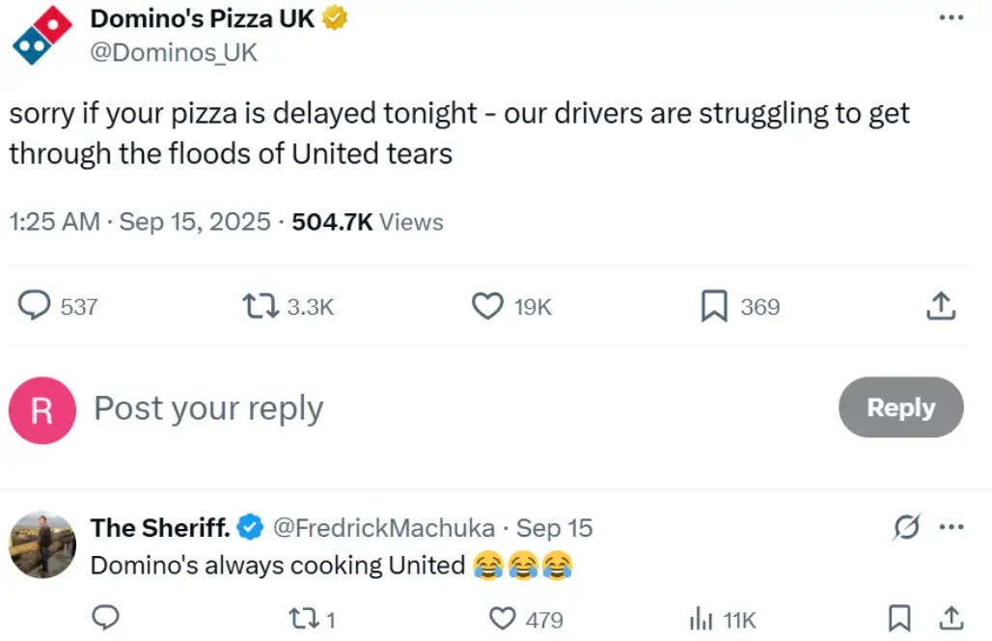Screen dimensions: 992x641
Task: Click the Domino's Pizza logo avatar
Action: coord(42,36)
